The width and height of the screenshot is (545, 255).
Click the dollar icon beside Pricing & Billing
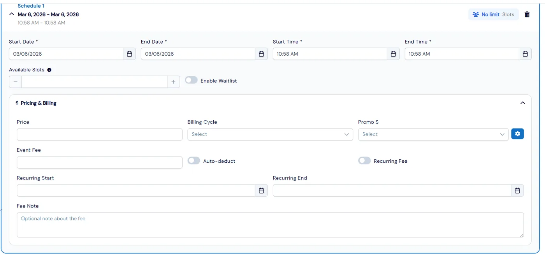(x=17, y=103)
